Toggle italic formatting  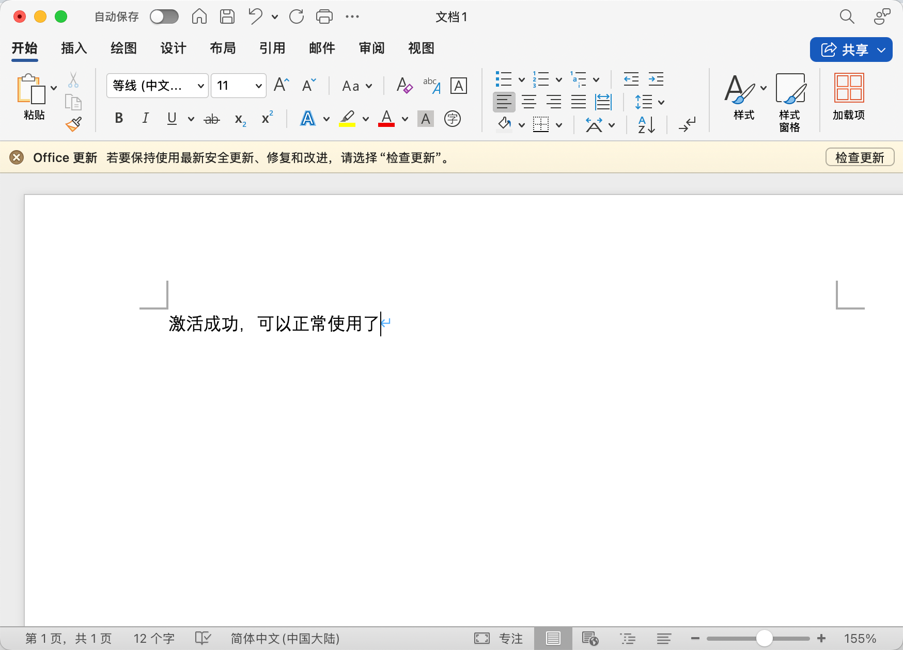[146, 119]
